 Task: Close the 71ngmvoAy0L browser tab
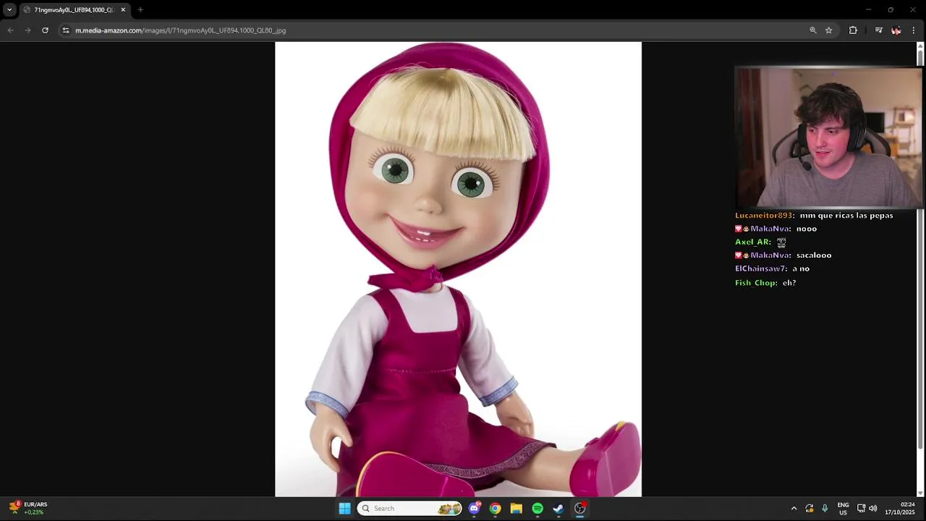tap(123, 10)
